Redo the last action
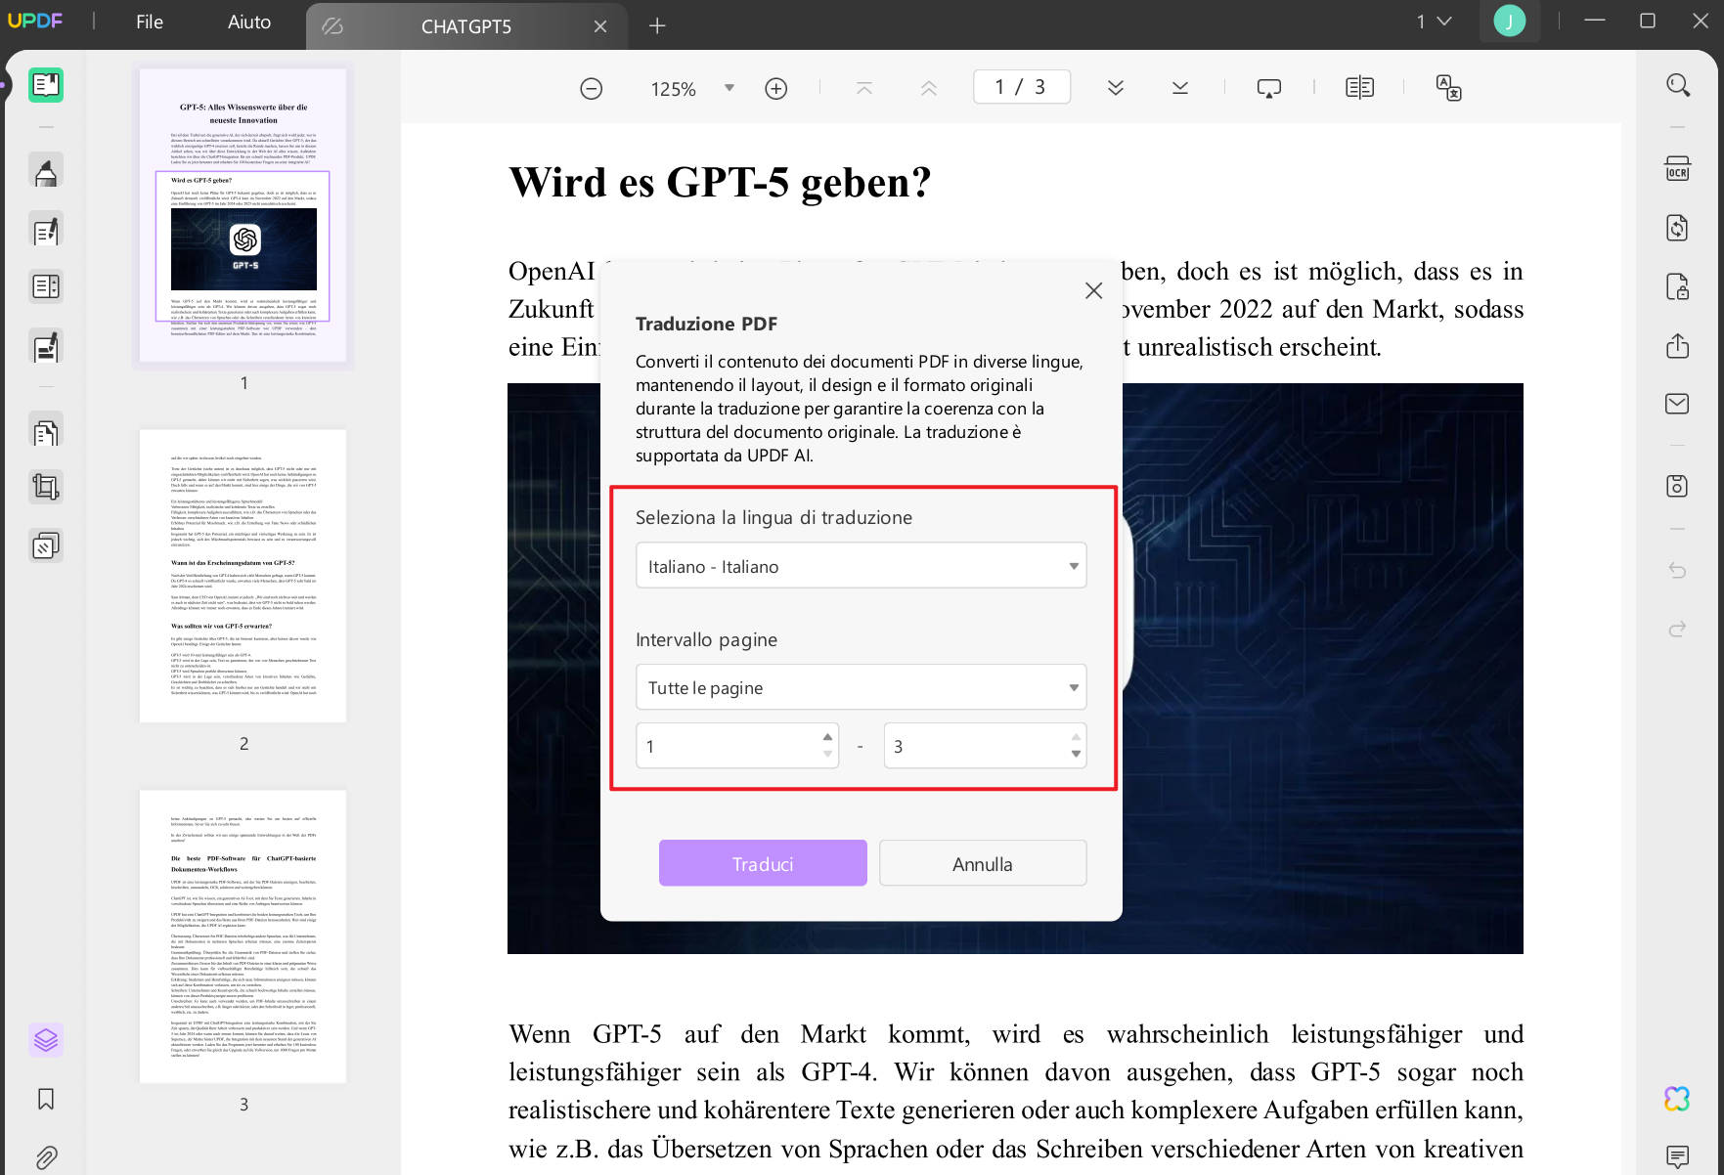Image resolution: width=1724 pixels, height=1175 pixels. click(1678, 629)
